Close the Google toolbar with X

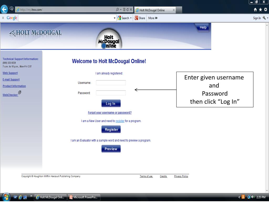click(x=3, y=18)
